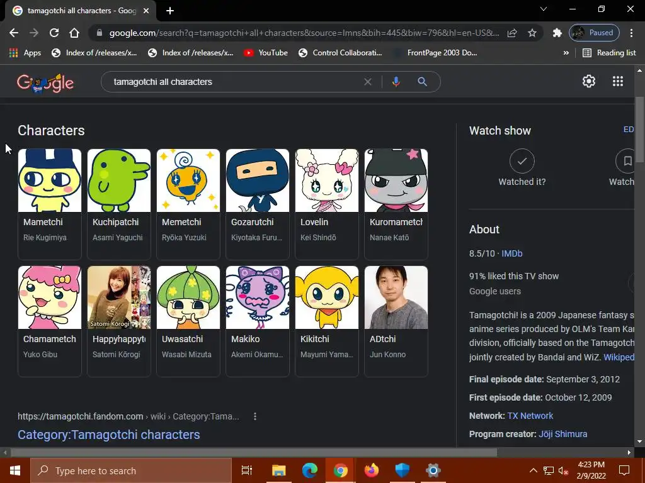Launch Firefox from the taskbar
Screen dimensions: 645x483
(371, 470)
